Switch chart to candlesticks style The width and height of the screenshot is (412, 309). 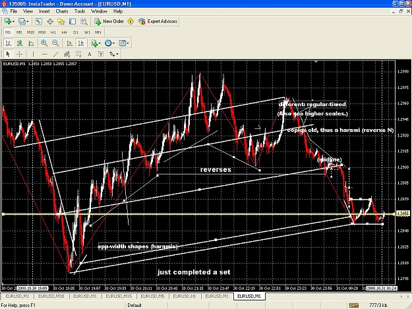(19, 43)
